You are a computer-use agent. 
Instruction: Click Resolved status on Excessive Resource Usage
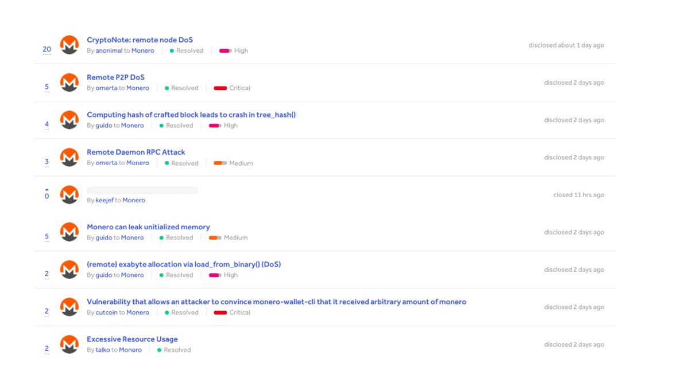point(174,350)
